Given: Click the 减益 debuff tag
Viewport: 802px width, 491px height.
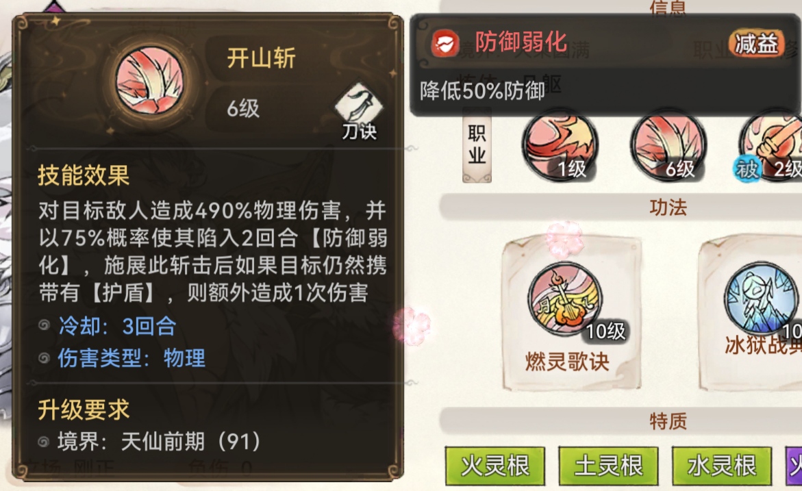Looking at the screenshot, I should 756,43.
